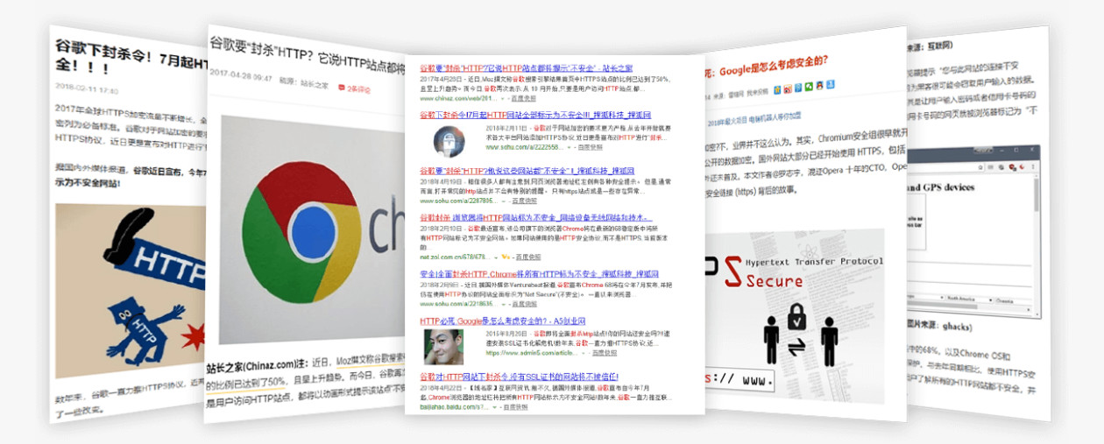
Task: Click the www.chinaz.com/web/201... URL
Action: 458,98
